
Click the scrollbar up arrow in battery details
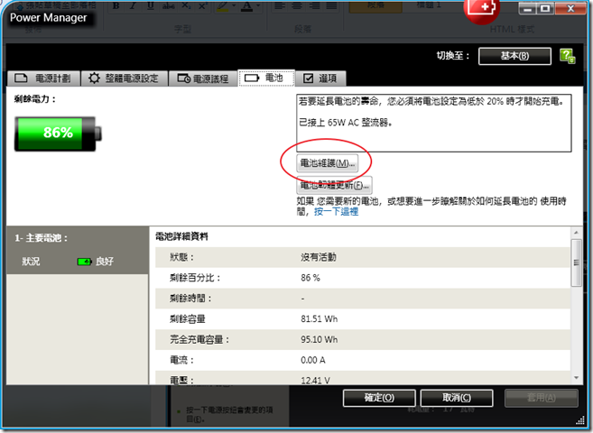tap(576, 233)
